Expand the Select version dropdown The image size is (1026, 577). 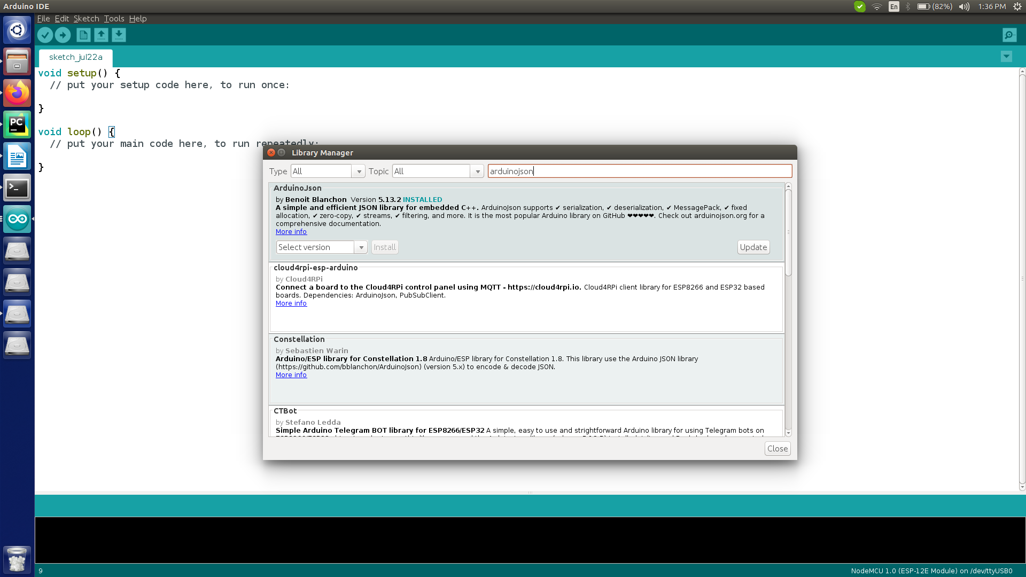tap(321, 247)
